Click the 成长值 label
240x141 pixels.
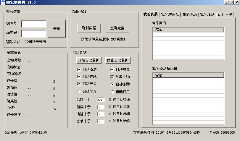coord(12,81)
